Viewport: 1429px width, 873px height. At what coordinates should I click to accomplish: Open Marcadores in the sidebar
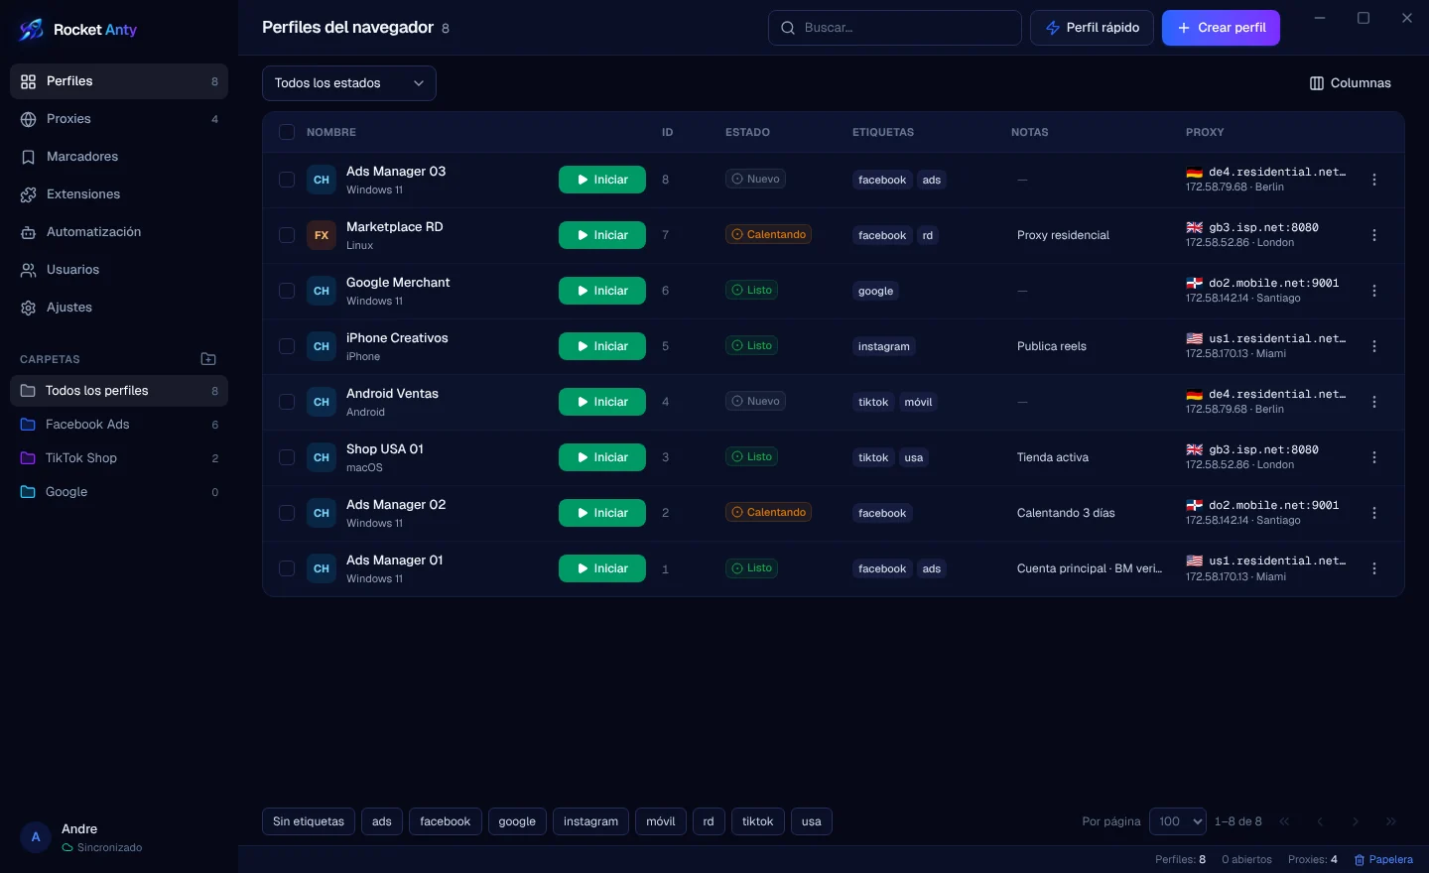click(x=119, y=157)
